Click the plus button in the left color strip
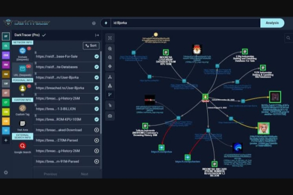293x195 pixels. pos(6,140)
